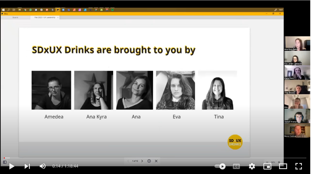Select Klara Pelcl participant video
This screenshot has height=174, width=311.
tap(297, 72)
